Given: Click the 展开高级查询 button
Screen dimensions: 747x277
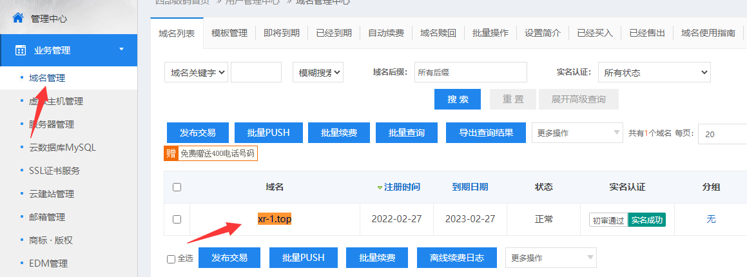Looking at the screenshot, I should (x=579, y=99).
